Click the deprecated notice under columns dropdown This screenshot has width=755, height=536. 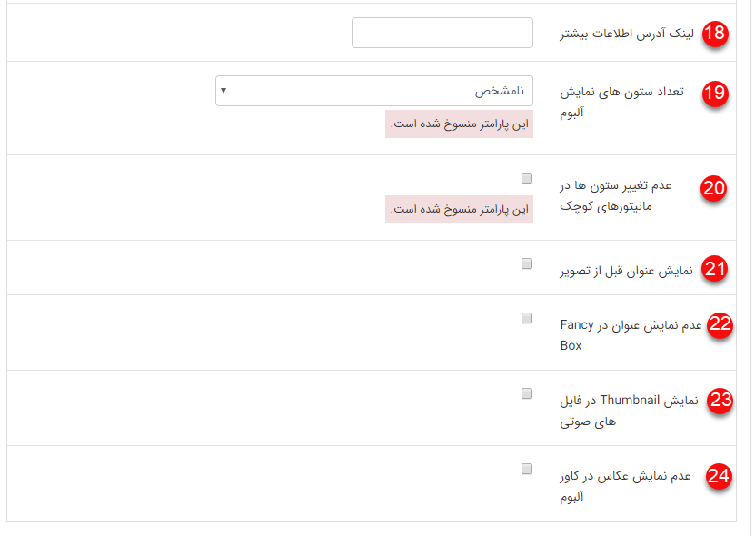point(459,124)
